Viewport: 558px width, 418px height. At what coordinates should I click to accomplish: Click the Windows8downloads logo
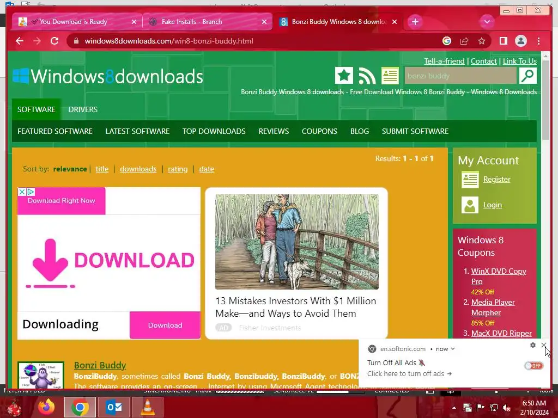(x=108, y=76)
